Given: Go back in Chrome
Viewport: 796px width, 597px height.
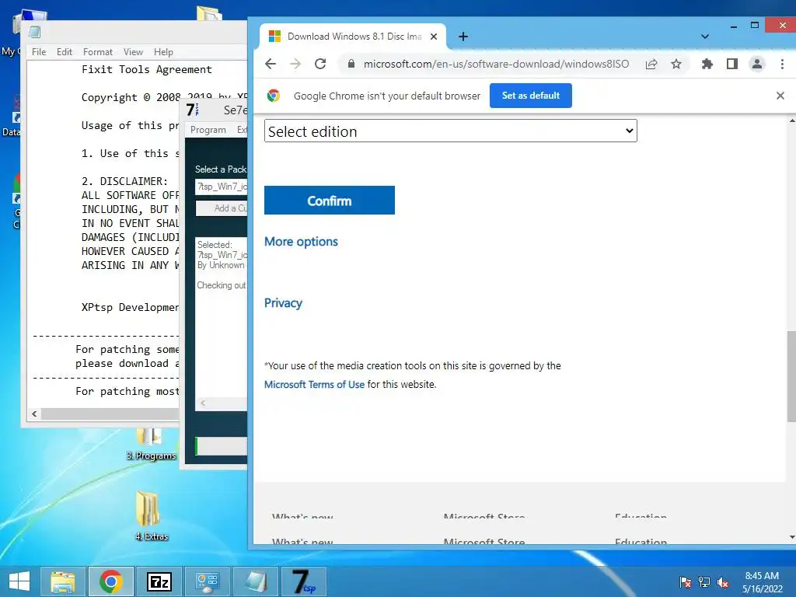Looking at the screenshot, I should (271, 64).
